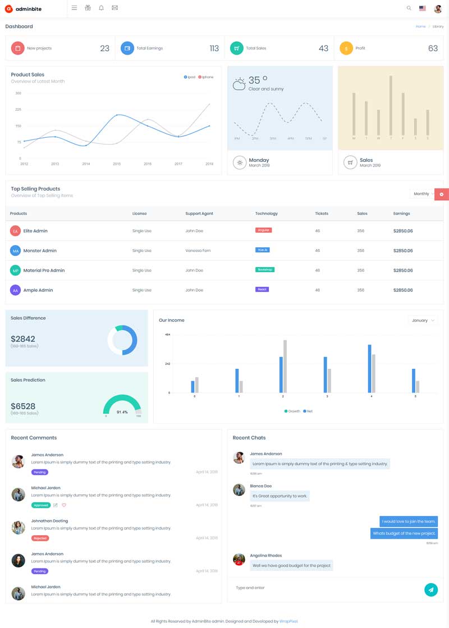Click the teal send message button
Viewport: 449px width, 628px height.
430,590
